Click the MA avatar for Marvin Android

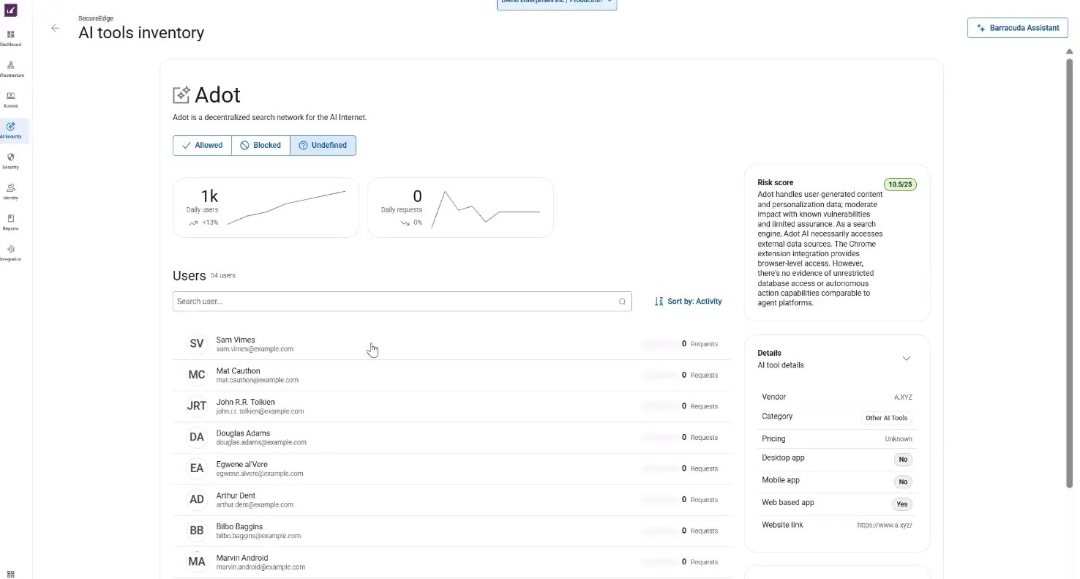pos(197,562)
